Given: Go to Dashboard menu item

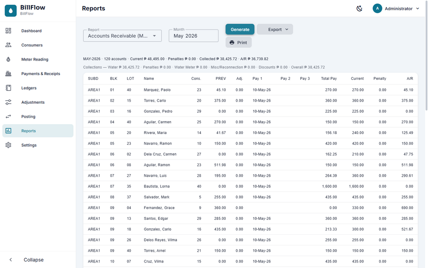Looking at the screenshot, I should pos(38,31).
